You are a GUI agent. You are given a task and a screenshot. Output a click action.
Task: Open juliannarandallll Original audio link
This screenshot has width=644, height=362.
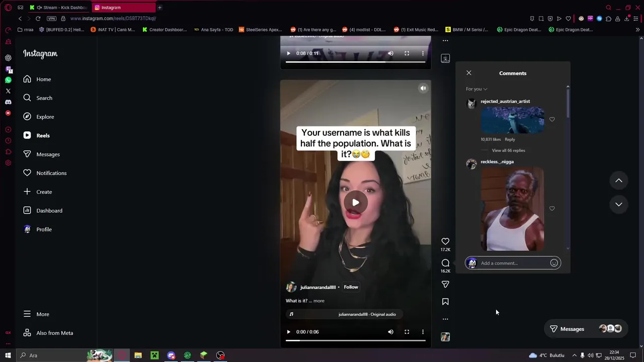367,314
